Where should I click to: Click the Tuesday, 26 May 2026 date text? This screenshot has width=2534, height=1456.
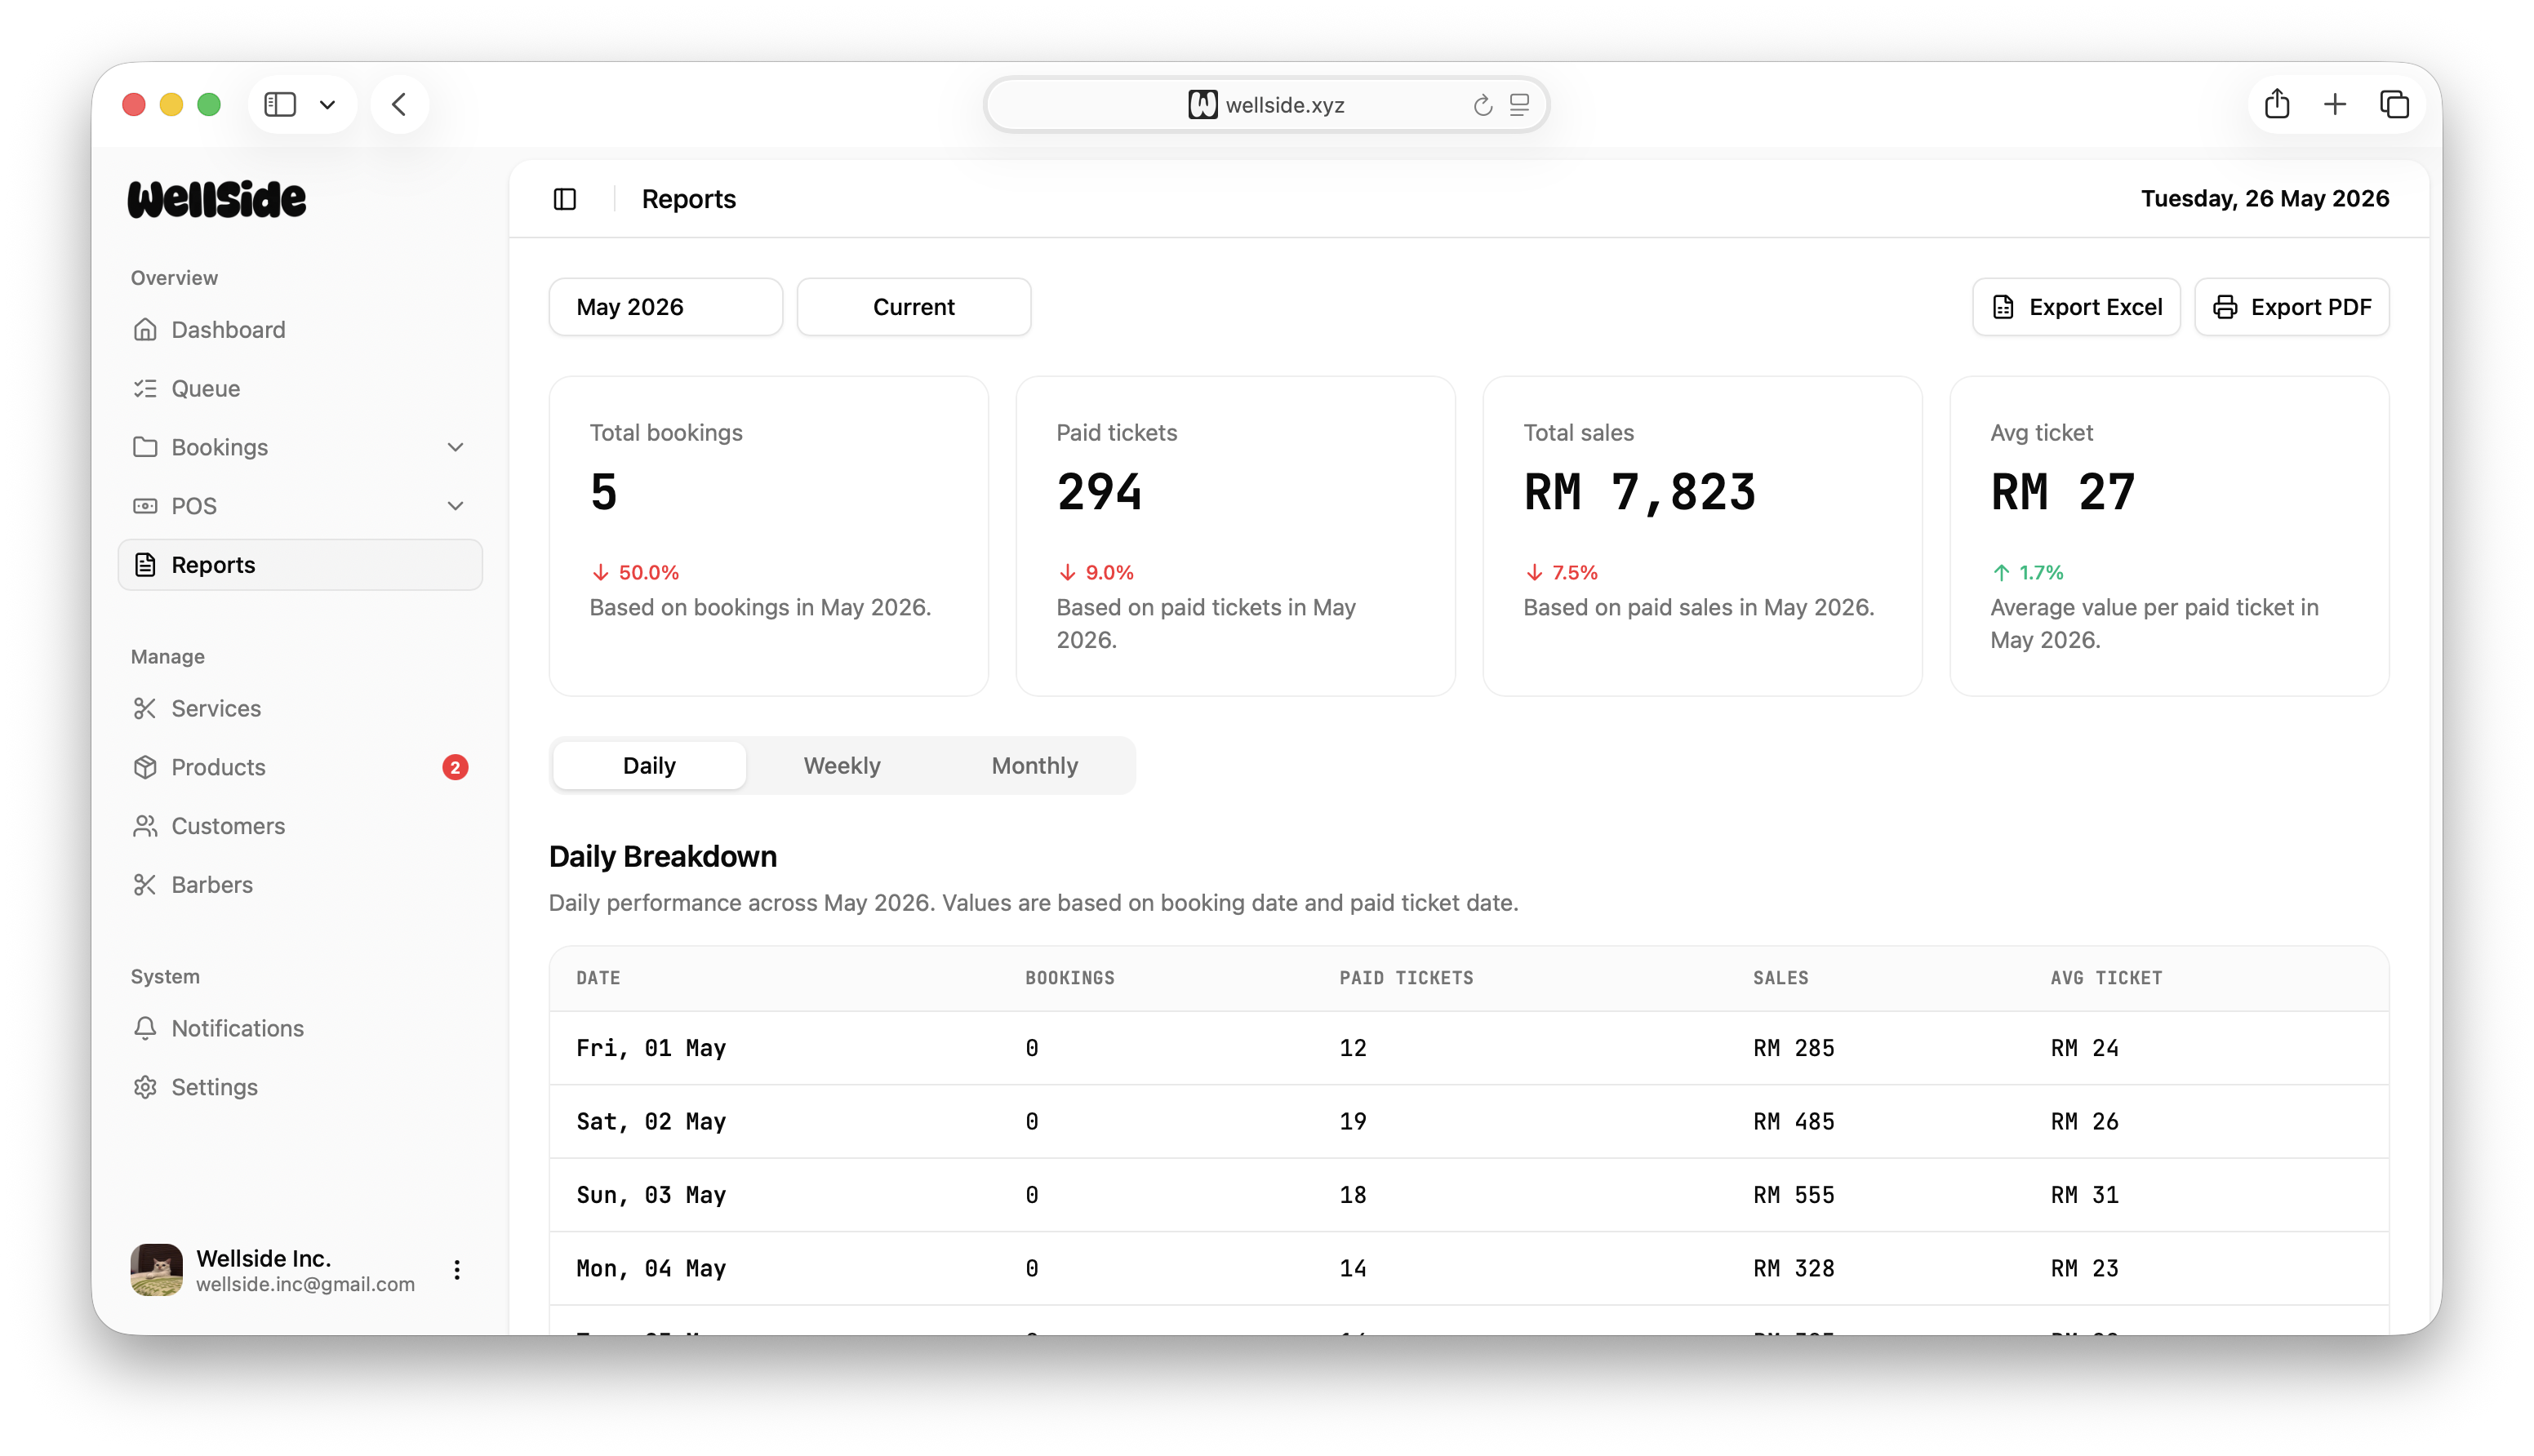pos(2265,199)
